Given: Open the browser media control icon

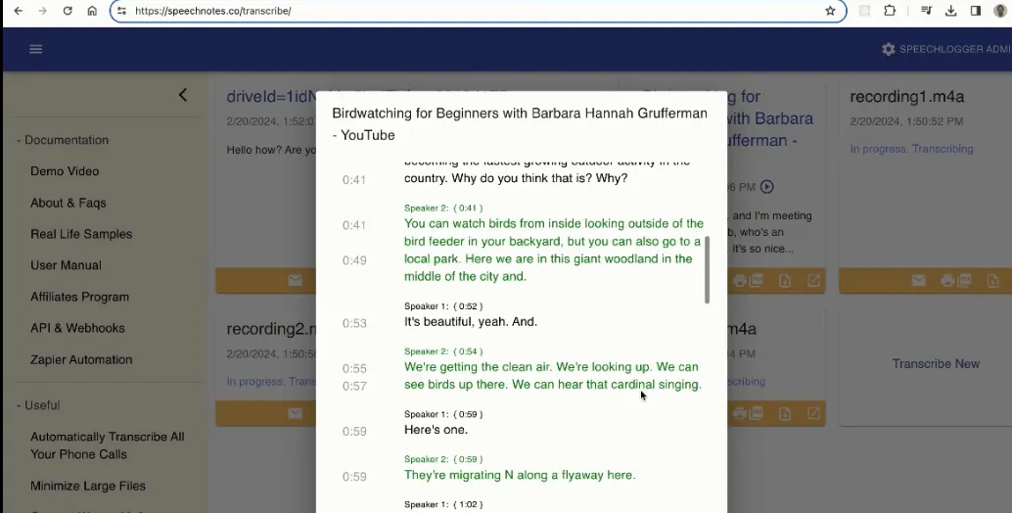Looking at the screenshot, I should coord(926,11).
